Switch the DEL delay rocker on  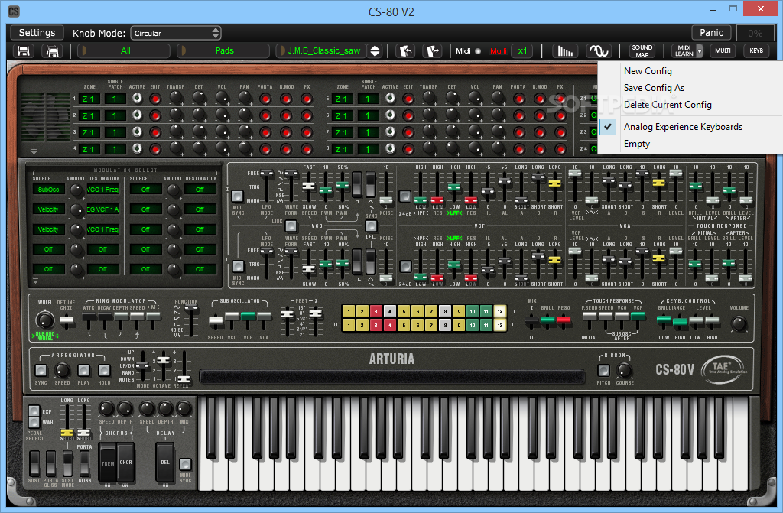tap(165, 463)
